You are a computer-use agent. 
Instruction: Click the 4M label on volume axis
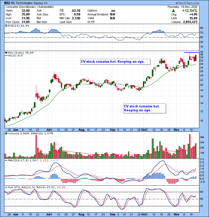[202, 137]
